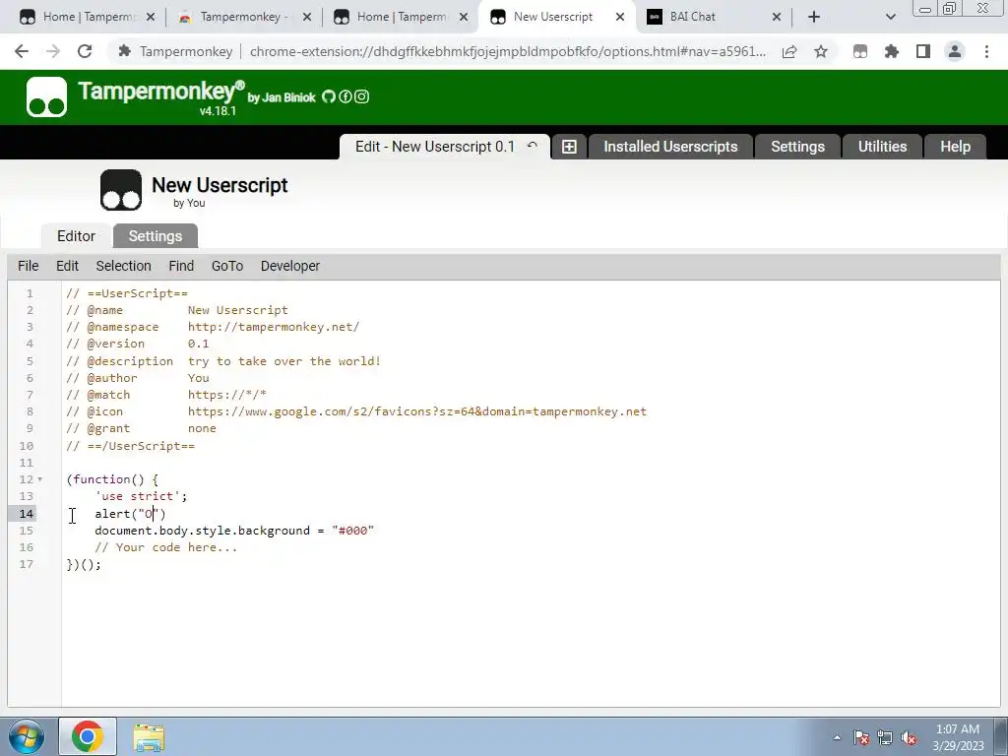
Task: Open the Help tab
Action: (955, 147)
